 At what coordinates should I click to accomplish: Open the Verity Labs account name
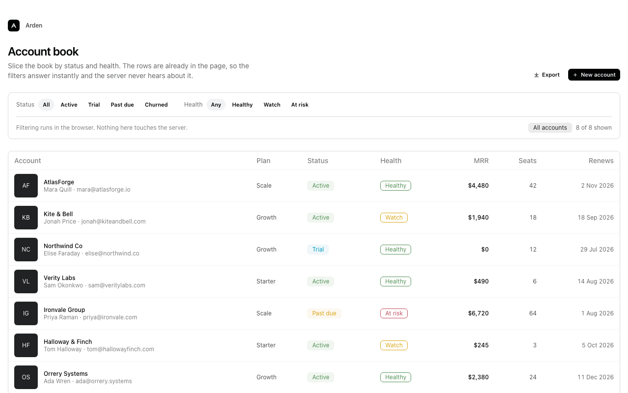click(59, 278)
